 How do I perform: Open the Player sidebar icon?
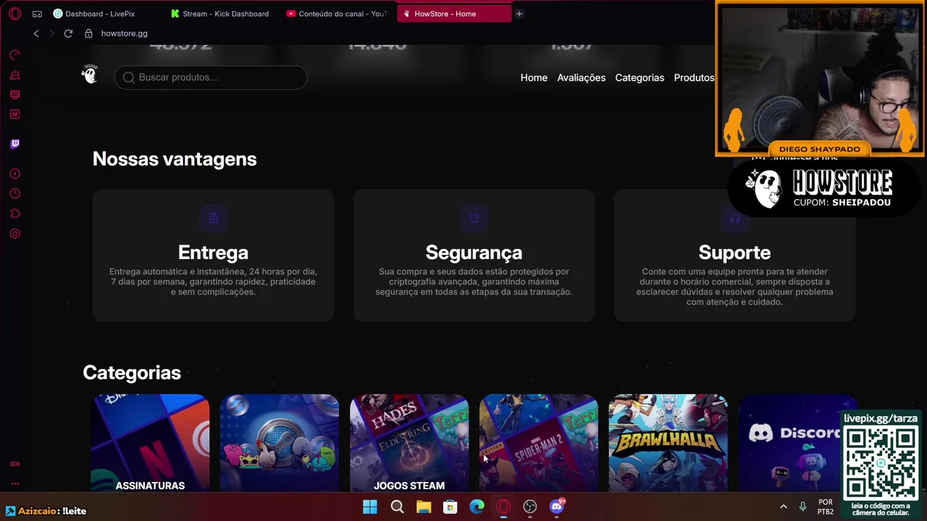coord(15,174)
